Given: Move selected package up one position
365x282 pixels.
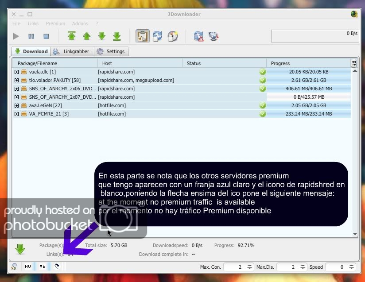Looking at the screenshot, I should pos(86,36).
